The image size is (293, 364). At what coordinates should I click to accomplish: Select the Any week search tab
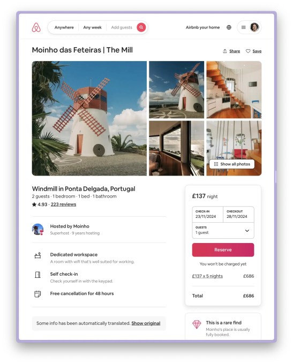[x=92, y=27]
